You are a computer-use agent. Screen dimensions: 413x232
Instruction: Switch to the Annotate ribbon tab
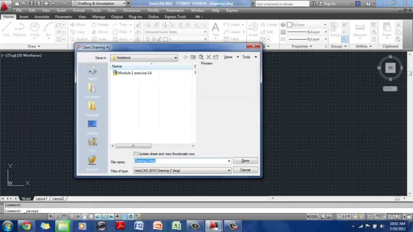click(x=42, y=17)
